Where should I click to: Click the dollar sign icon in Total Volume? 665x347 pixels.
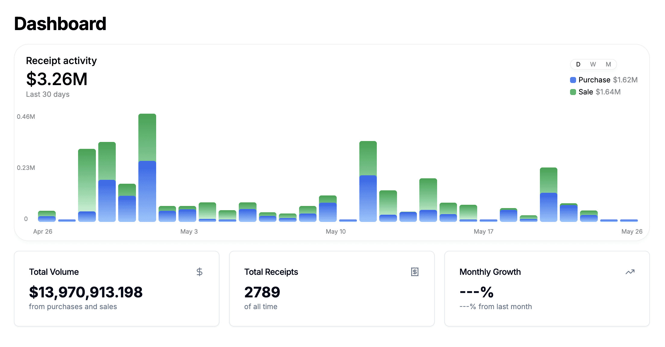pos(199,272)
